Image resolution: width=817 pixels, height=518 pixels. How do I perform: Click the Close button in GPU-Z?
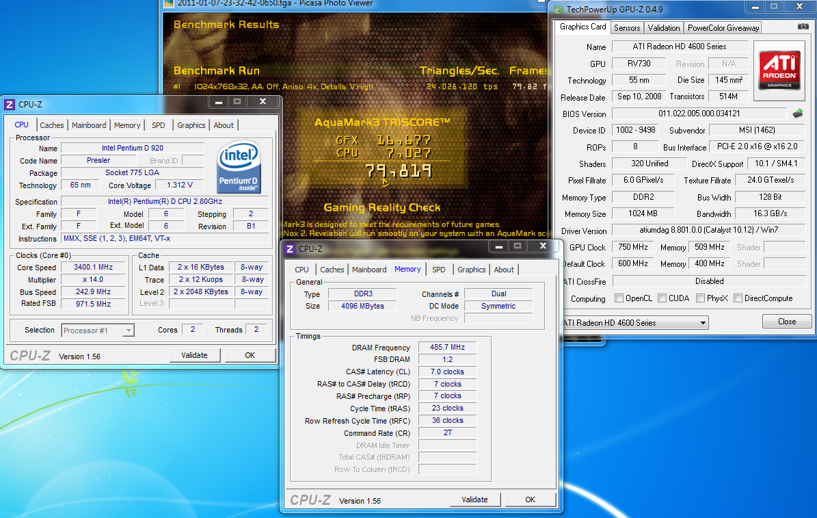[x=787, y=322]
